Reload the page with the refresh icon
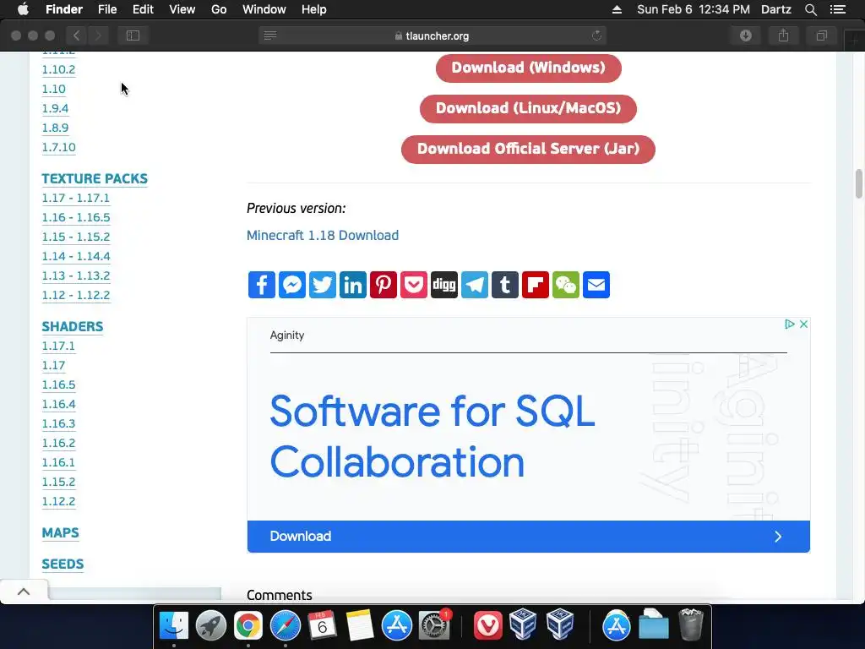865x649 pixels. [x=596, y=35]
